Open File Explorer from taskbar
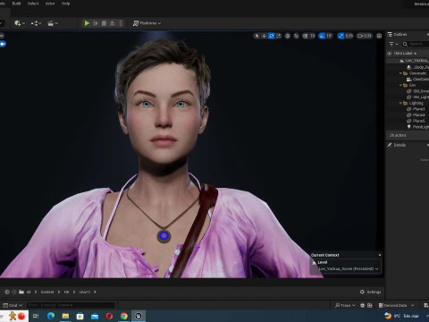The width and height of the screenshot is (429, 322). (x=65, y=316)
